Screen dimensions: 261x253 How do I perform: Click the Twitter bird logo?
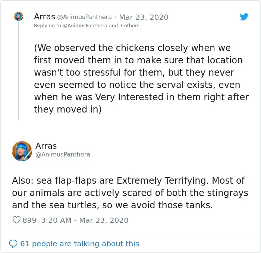point(244,17)
